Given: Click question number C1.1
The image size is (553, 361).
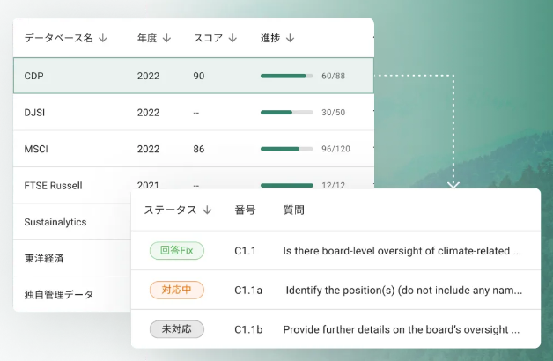Looking at the screenshot, I should 245,251.
